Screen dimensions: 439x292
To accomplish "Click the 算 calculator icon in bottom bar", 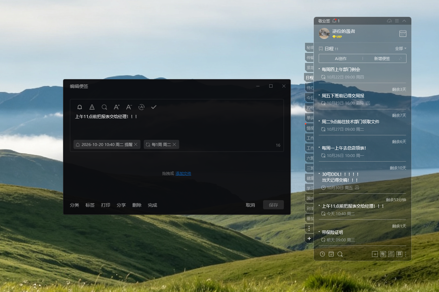I will click(x=399, y=254).
